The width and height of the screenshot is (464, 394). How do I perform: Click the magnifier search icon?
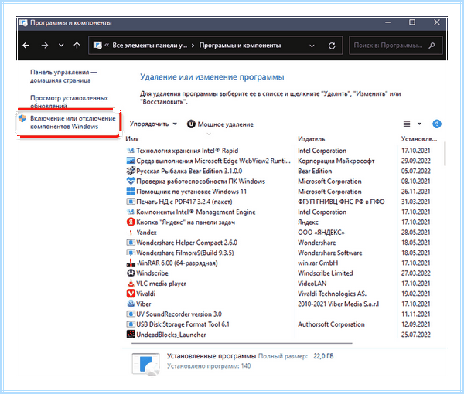432,46
